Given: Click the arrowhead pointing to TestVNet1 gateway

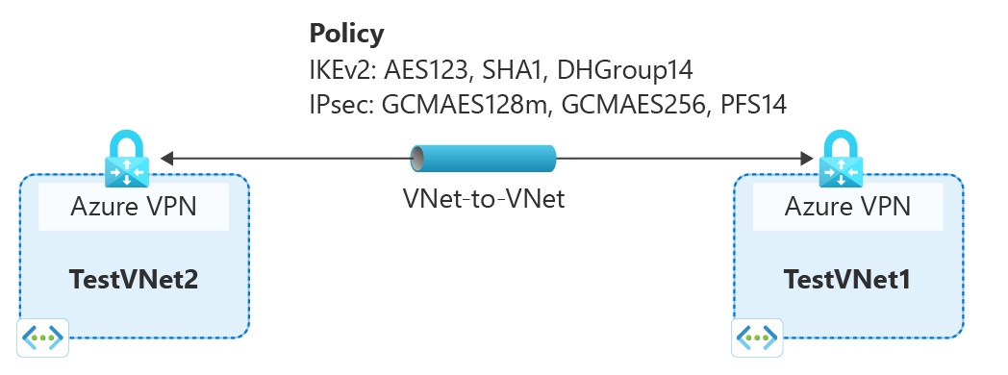Looking at the screenshot, I should [807, 159].
